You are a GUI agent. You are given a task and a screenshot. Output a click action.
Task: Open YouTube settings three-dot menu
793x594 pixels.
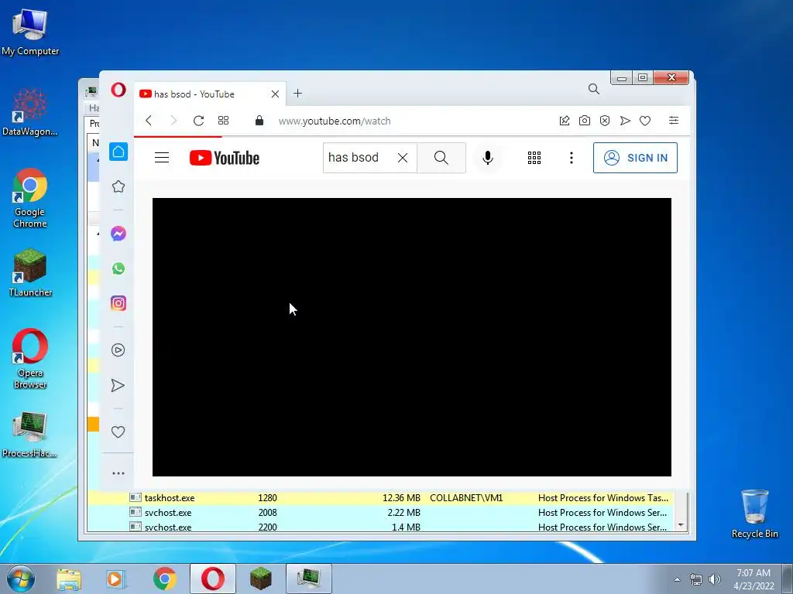pyautogui.click(x=572, y=158)
